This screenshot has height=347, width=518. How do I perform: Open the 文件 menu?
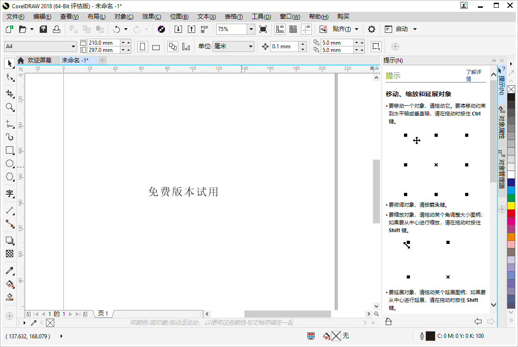tap(15, 16)
